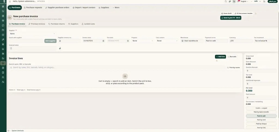Viewport: 279px width, 132px height.
Task: Open the dashboard grid icon in sidebar
Action: pyautogui.click(x=3, y=6)
